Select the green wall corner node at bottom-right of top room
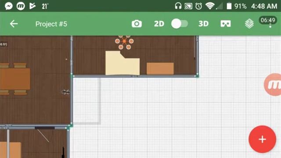The image size is (281, 158). click(x=197, y=75)
